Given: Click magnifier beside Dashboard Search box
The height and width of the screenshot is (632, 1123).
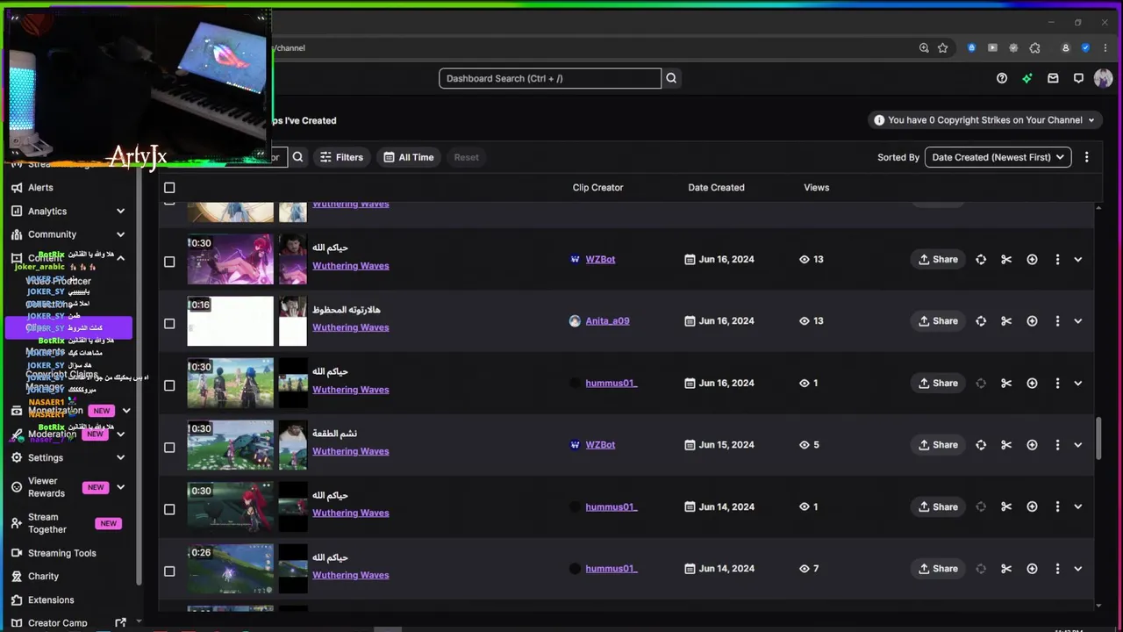Looking at the screenshot, I should click(671, 78).
